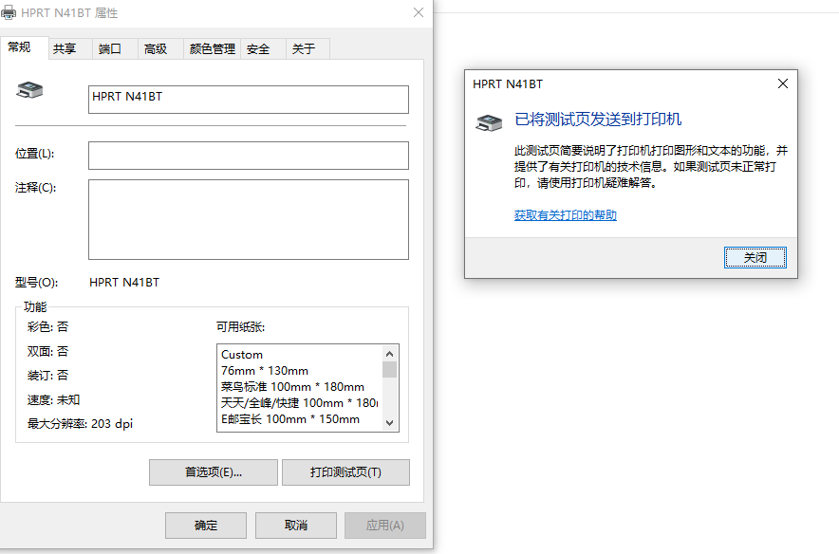Click the printer icon in the test page dialog

pyautogui.click(x=489, y=122)
